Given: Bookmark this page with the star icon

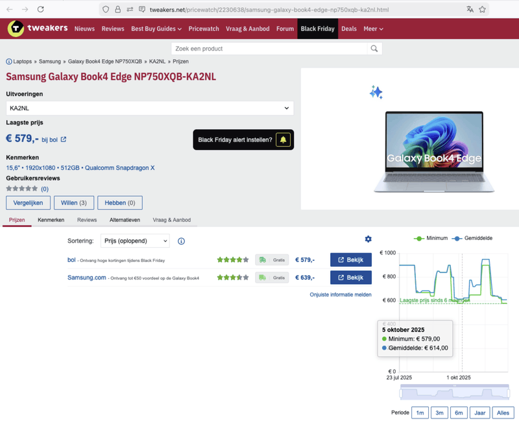Looking at the screenshot, I should click(482, 10).
